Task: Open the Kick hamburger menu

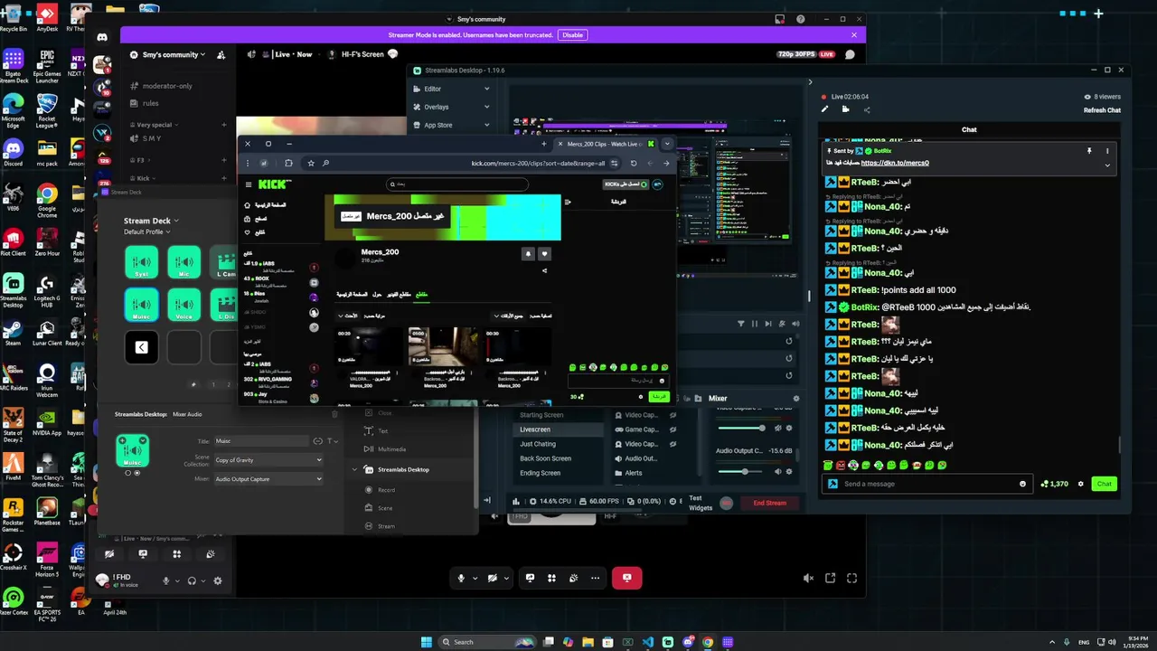Action: (249, 184)
